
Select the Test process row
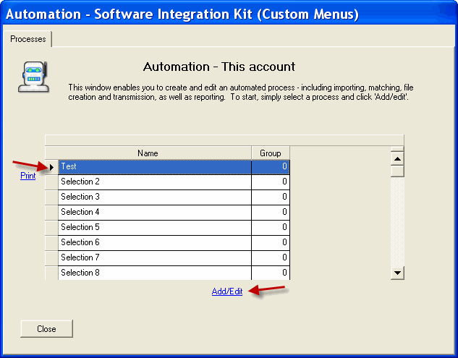[x=154, y=167]
